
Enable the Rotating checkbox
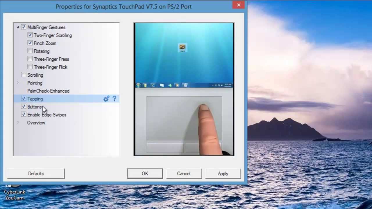[30, 51]
